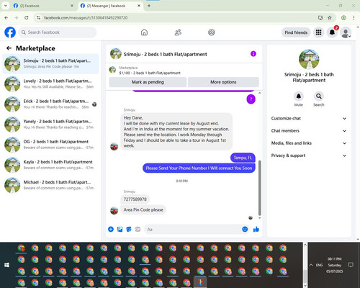Switch to the Facebook tab
360x288 pixels.
coord(43,6)
